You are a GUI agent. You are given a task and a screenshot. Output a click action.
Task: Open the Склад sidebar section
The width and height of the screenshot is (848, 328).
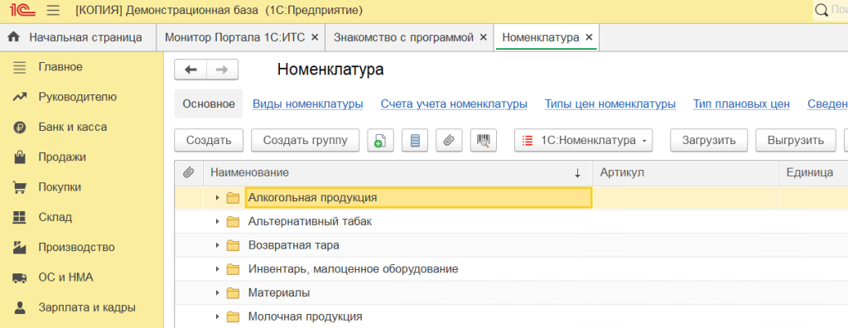[x=55, y=217]
